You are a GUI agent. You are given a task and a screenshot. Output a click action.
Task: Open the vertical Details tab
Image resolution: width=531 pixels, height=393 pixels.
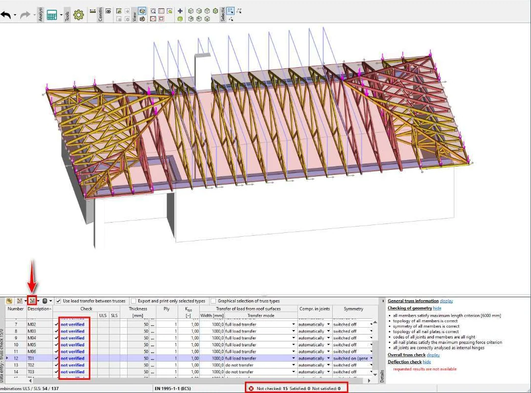pyautogui.click(x=382, y=376)
